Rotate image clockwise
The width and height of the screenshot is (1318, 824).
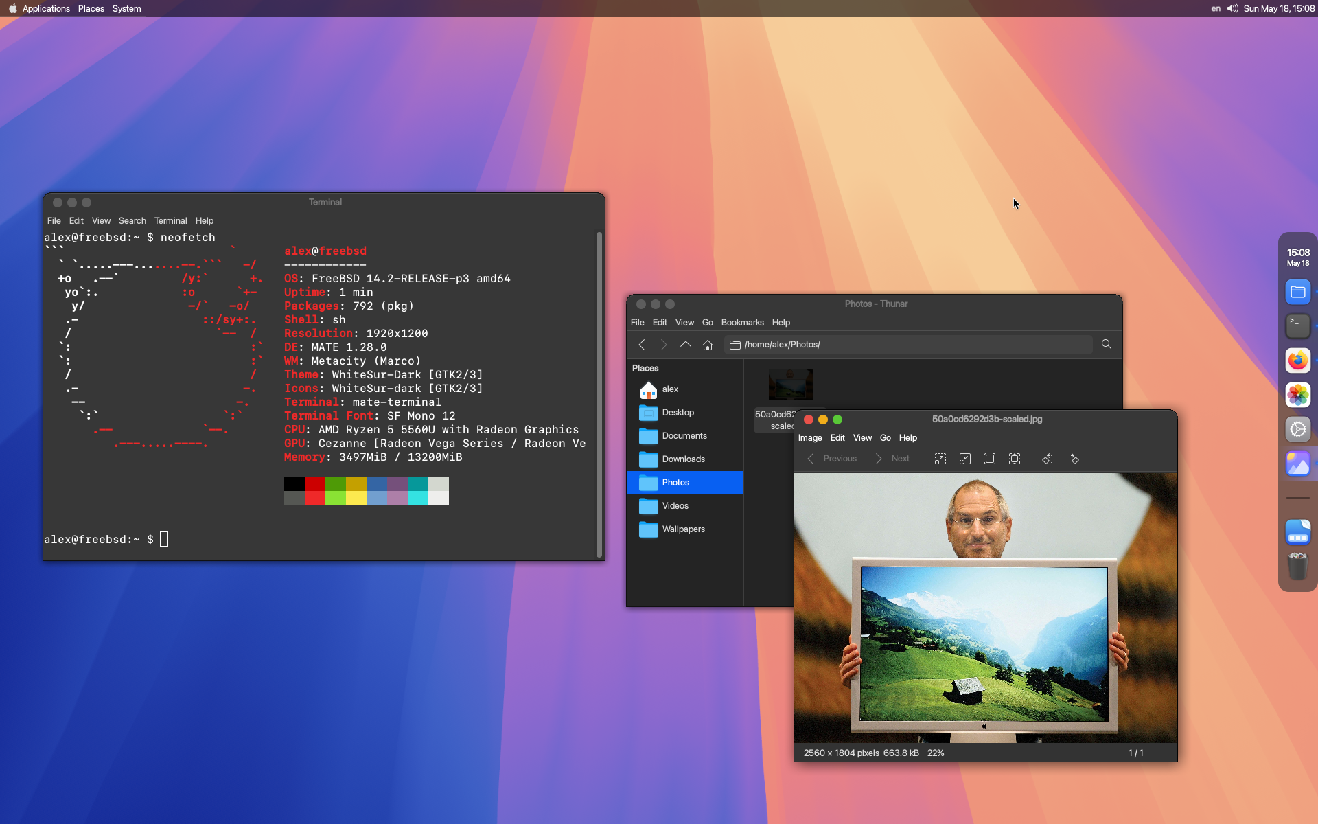[x=1073, y=459]
